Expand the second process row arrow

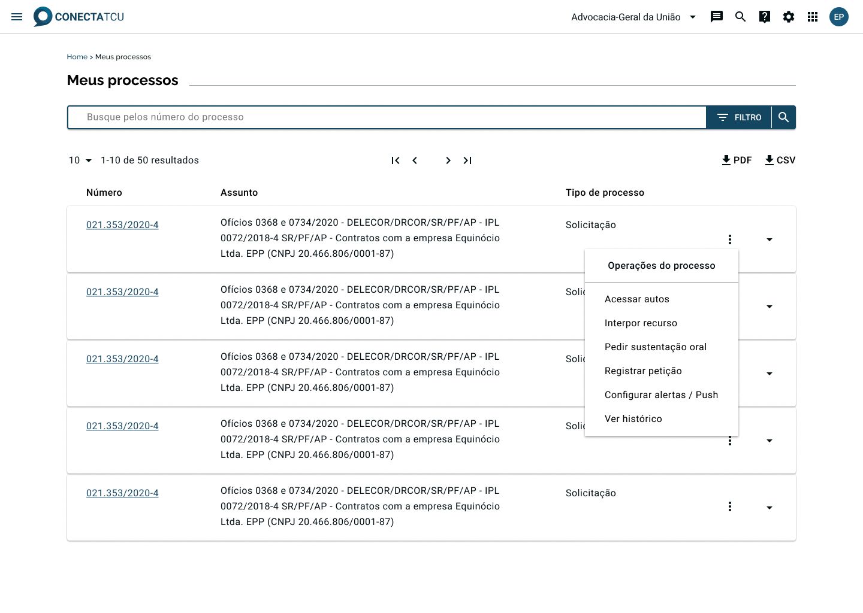coord(770,306)
